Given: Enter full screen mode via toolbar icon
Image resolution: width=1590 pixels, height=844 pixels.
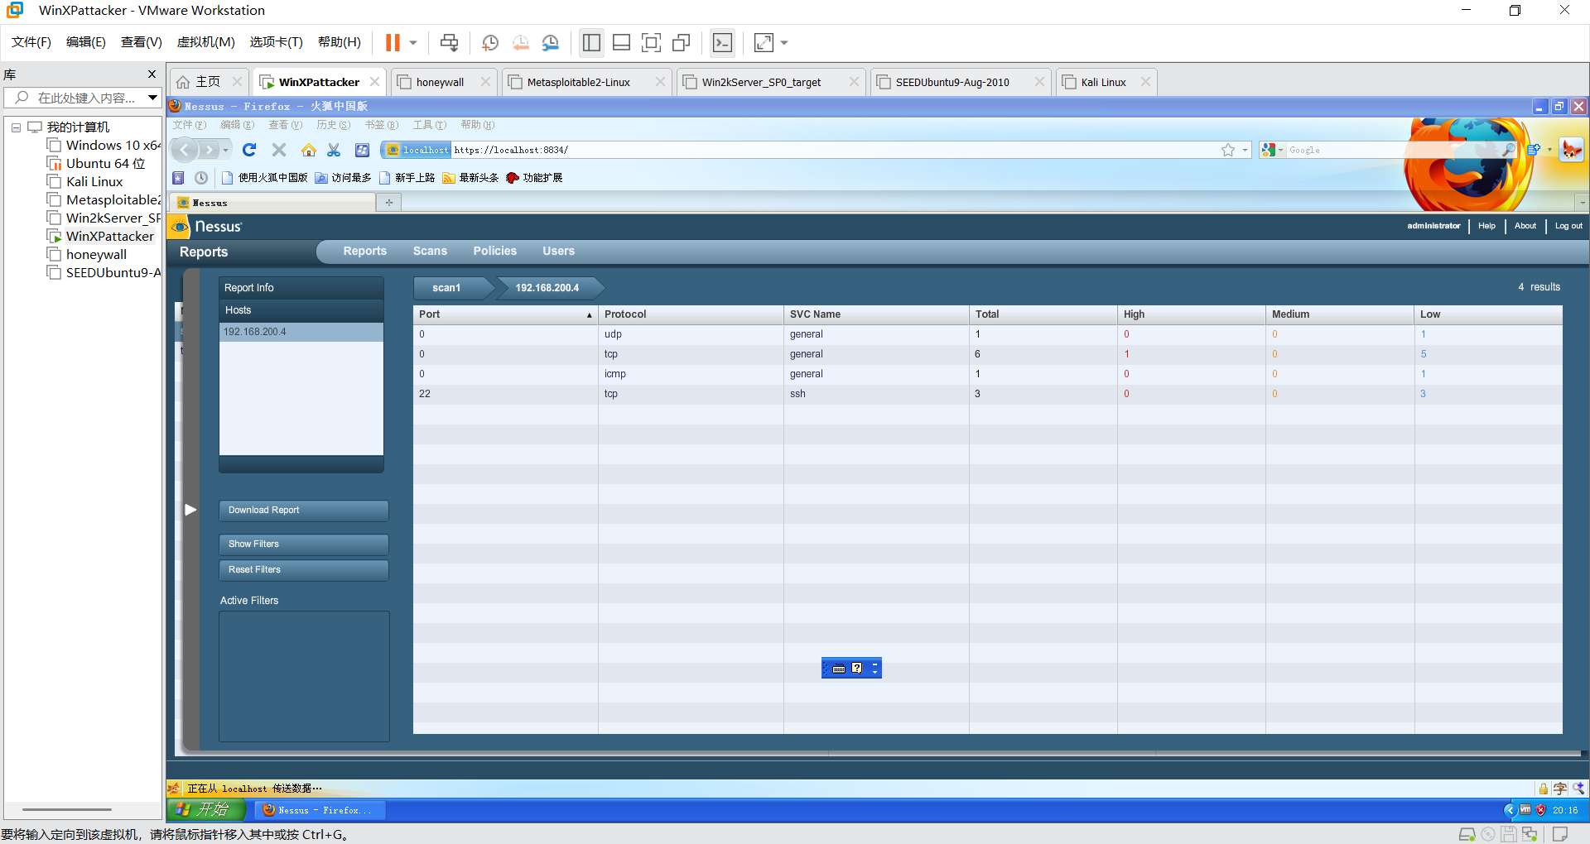Looking at the screenshot, I should tap(651, 42).
